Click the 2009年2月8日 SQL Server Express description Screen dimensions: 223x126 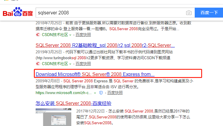(114, 84)
